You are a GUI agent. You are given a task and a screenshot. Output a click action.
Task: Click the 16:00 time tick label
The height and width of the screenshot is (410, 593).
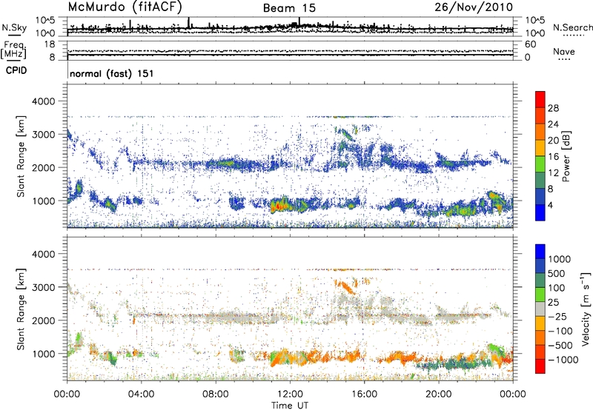pos(364,394)
